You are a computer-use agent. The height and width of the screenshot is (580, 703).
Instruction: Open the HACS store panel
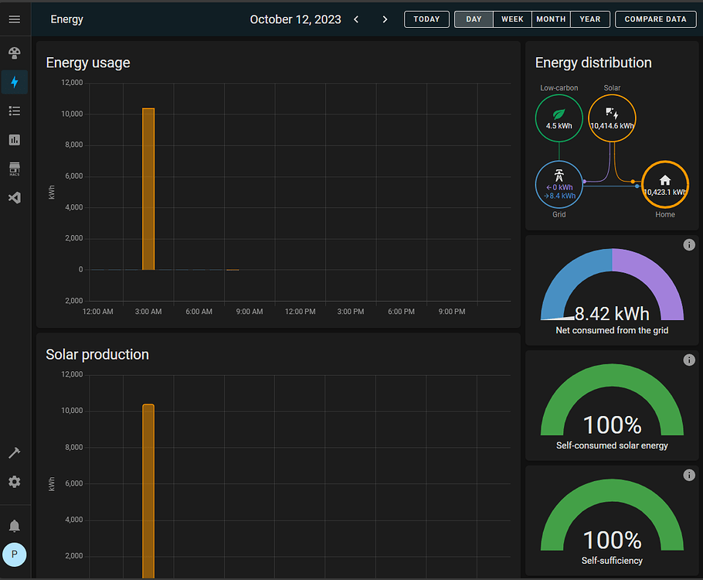[x=15, y=169]
